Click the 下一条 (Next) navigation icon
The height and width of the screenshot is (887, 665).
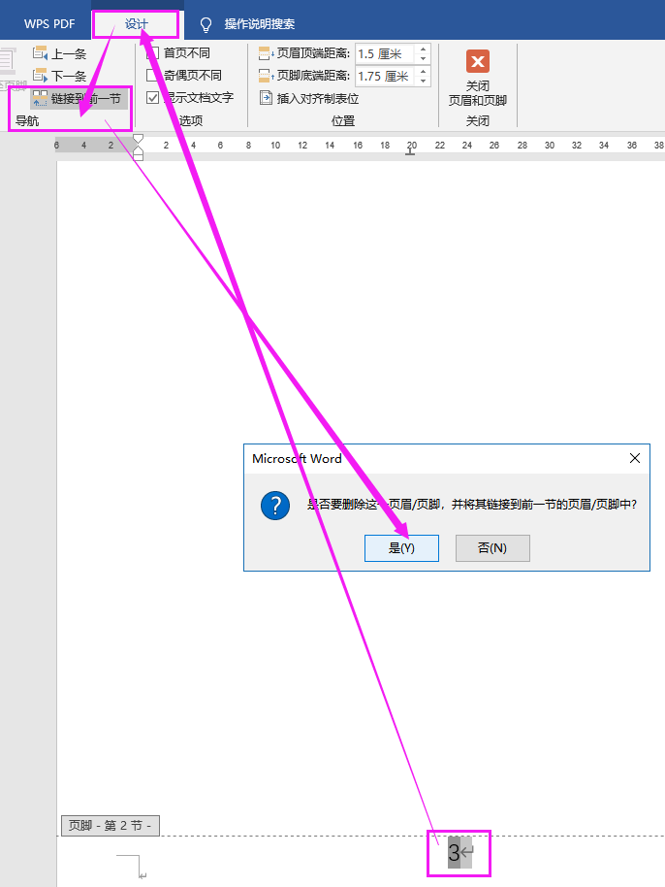pyautogui.click(x=40, y=76)
